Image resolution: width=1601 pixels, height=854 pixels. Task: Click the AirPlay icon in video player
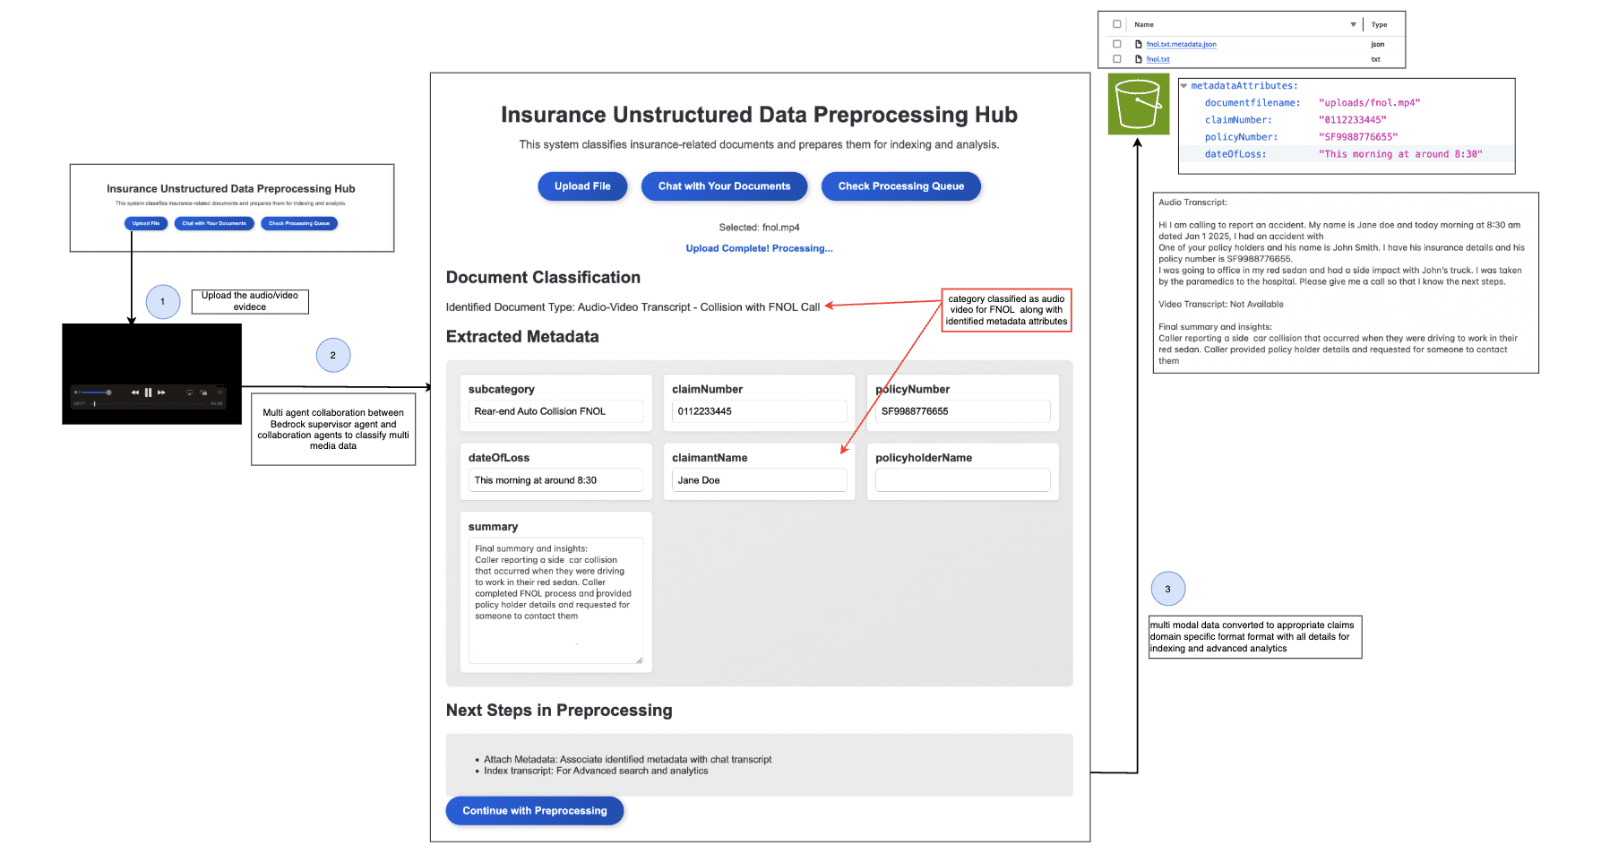(x=189, y=392)
